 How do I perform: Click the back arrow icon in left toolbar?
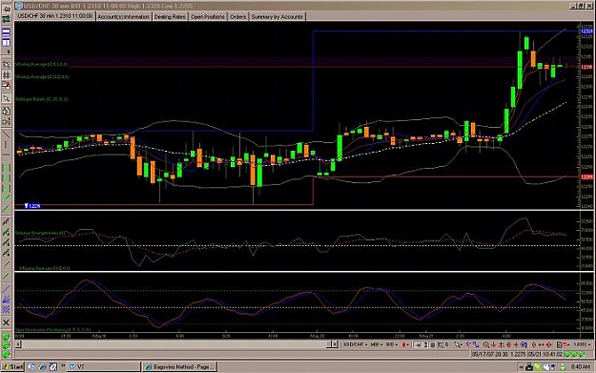[x=6, y=10]
